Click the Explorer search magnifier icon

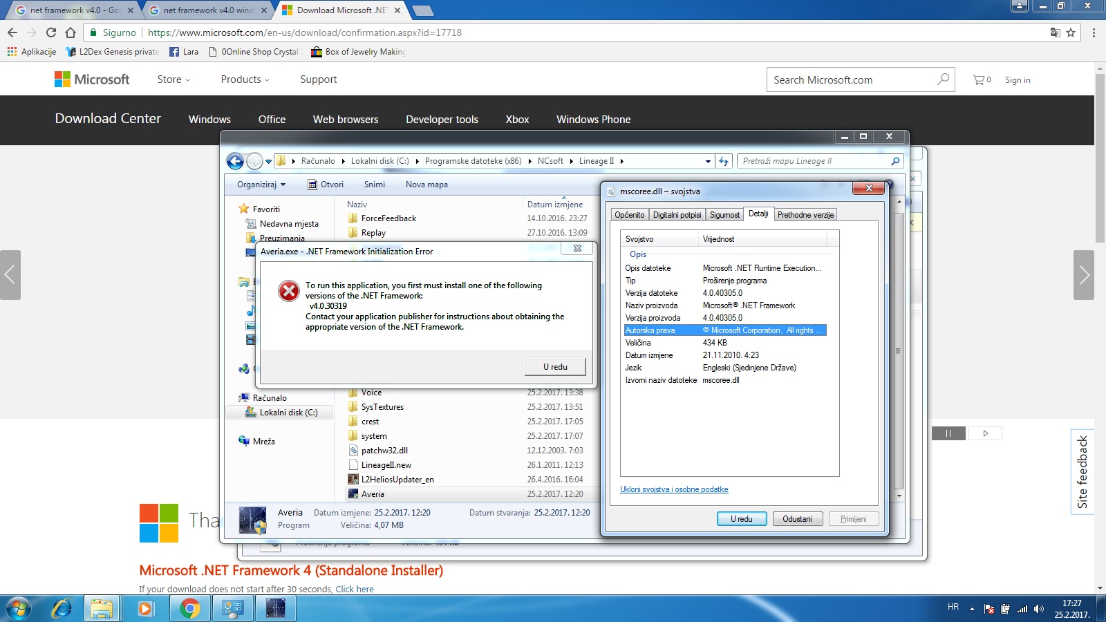(896, 161)
